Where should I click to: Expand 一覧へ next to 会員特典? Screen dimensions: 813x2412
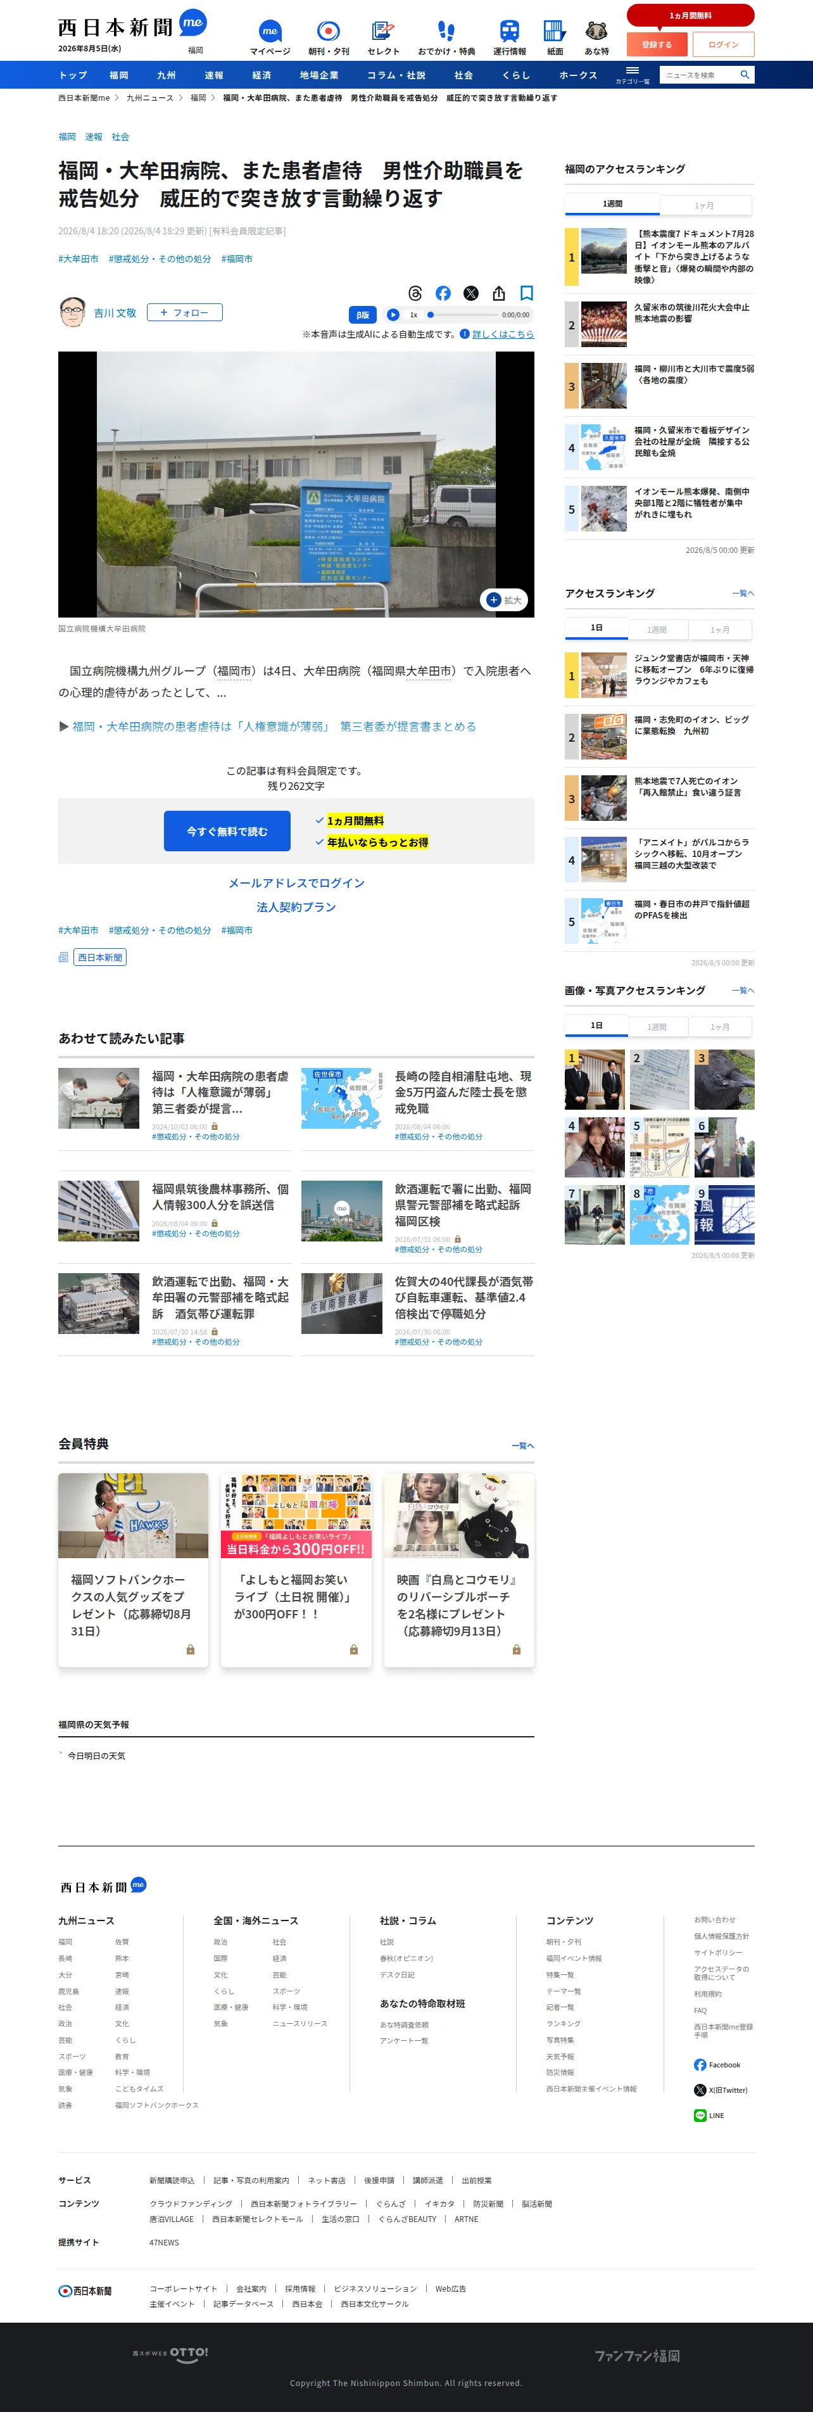point(523,1445)
